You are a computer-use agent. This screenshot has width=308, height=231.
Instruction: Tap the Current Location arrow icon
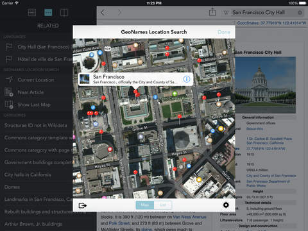click(9, 80)
